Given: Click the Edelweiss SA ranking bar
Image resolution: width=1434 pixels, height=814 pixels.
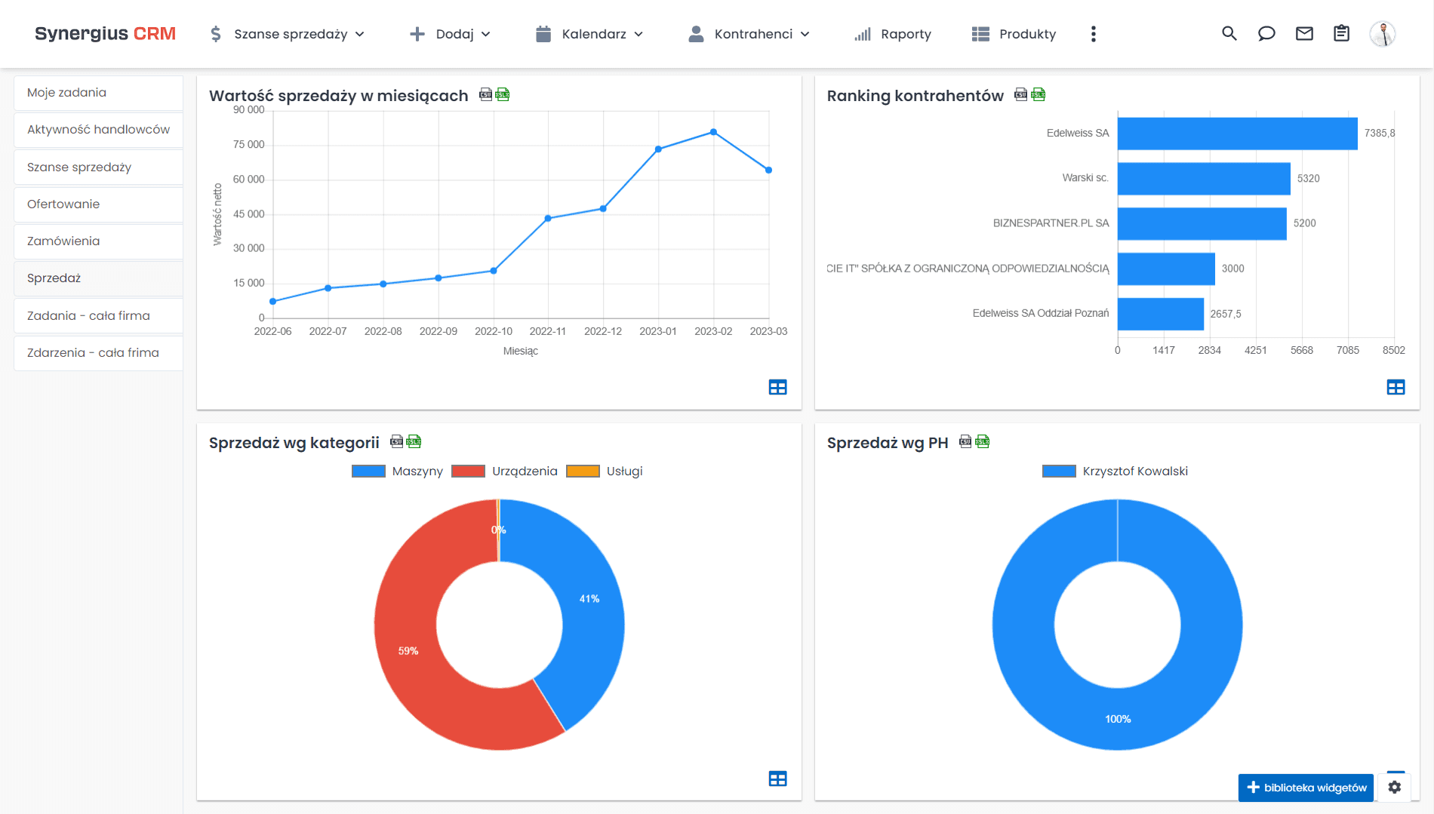Looking at the screenshot, I should point(1238,133).
